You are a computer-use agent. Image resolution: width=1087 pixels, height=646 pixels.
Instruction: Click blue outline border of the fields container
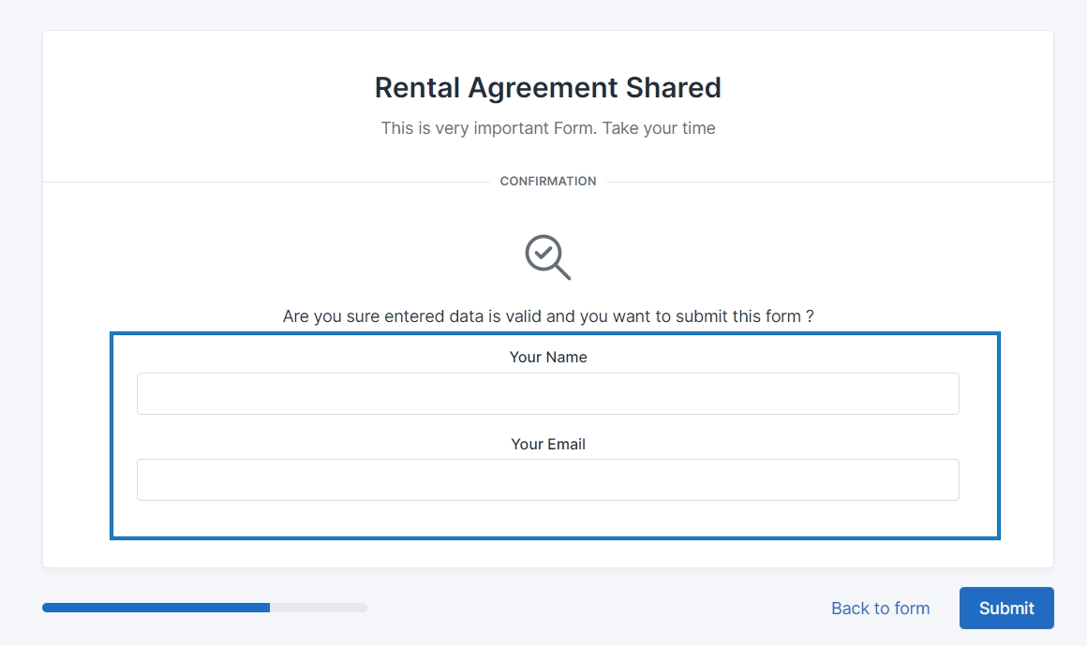click(112, 435)
